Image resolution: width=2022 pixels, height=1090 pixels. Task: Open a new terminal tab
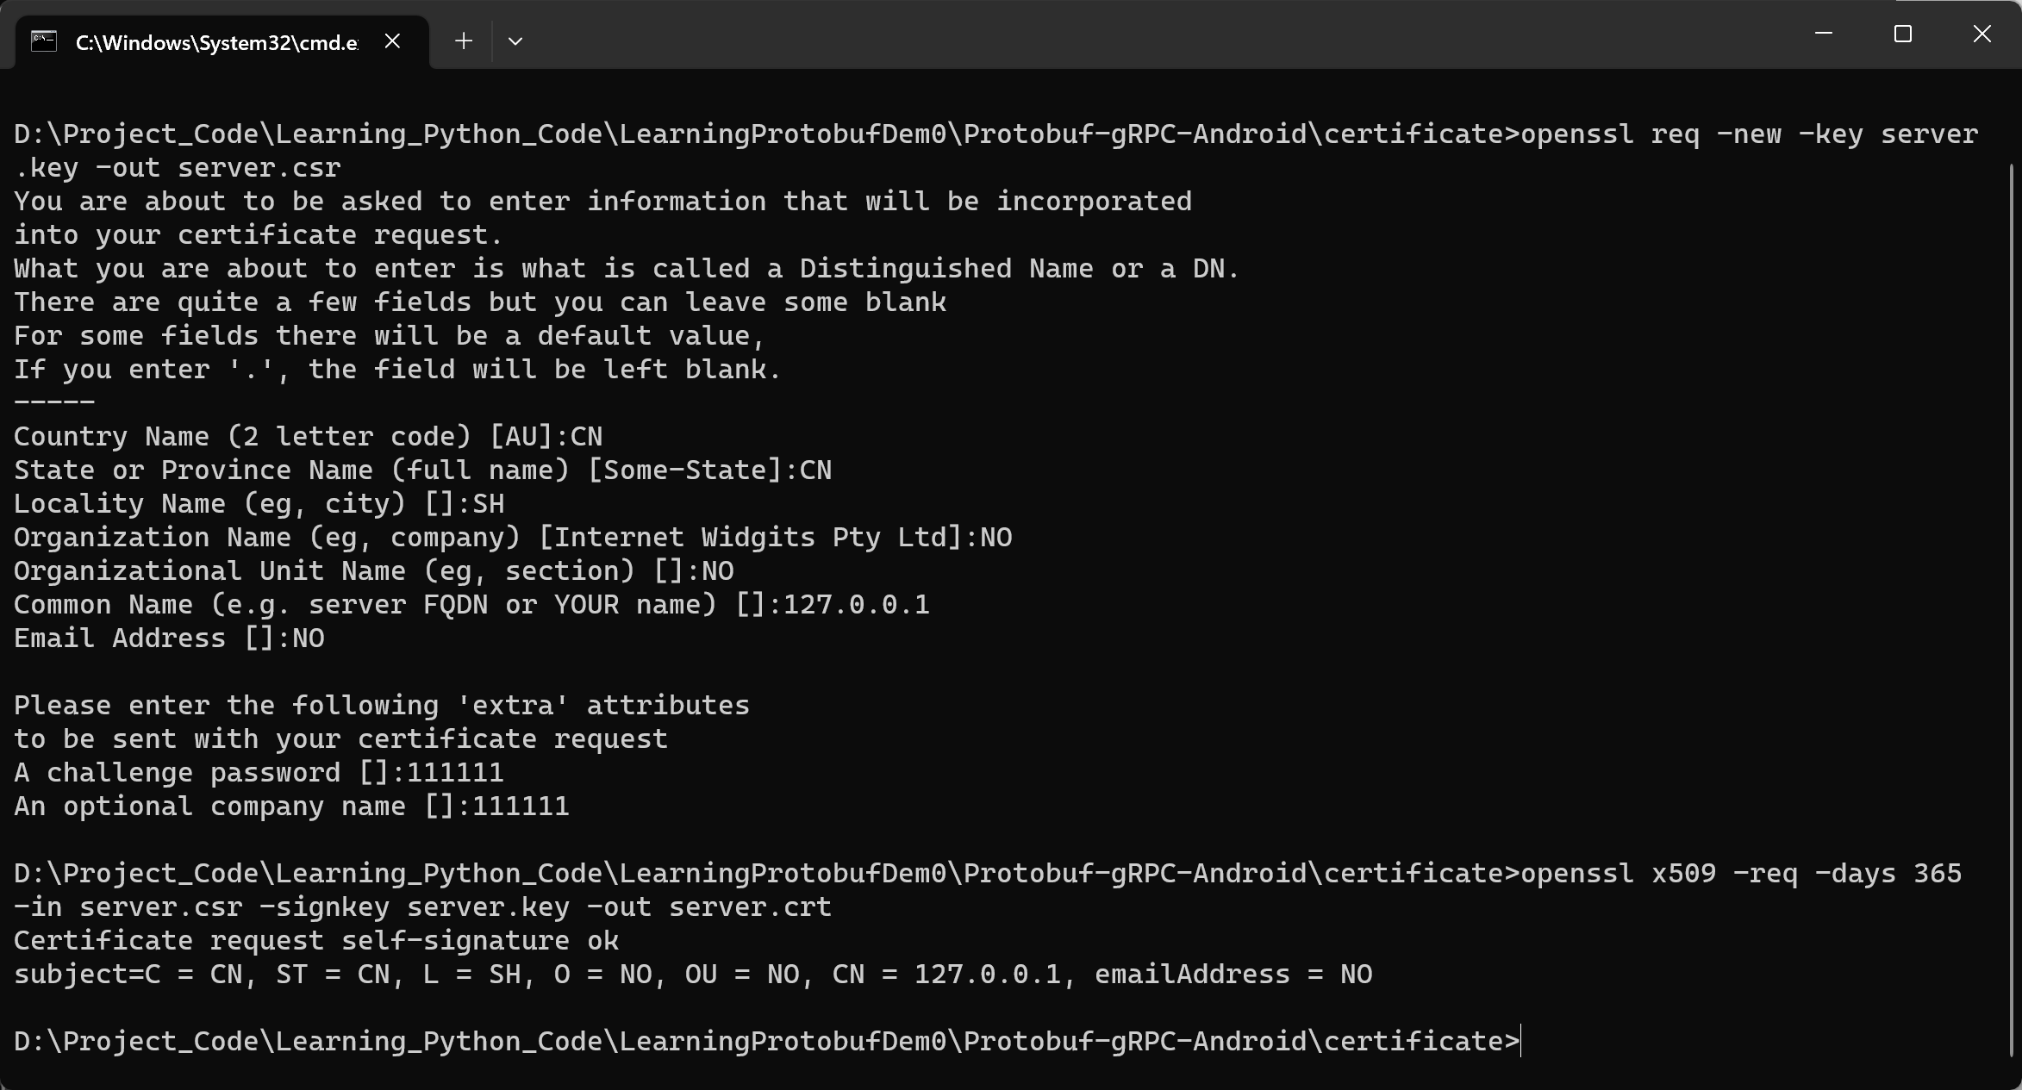[464, 41]
